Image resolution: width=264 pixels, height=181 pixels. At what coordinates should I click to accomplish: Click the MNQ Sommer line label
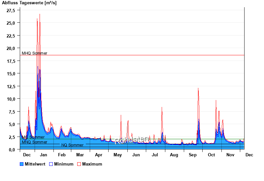click(34, 142)
